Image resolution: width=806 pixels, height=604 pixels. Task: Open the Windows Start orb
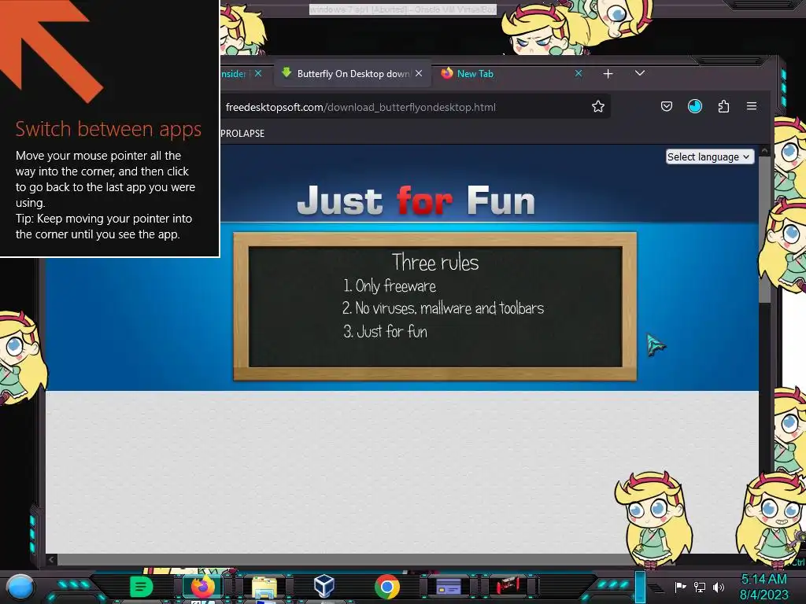click(x=20, y=587)
